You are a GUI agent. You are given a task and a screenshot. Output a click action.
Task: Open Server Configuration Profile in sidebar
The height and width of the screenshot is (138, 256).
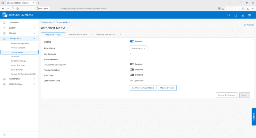click(23, 74)
